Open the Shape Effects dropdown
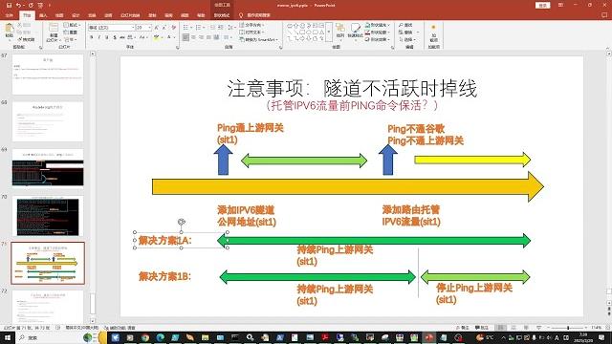Viewport: 612px width, 344px height. coord(378,39)
